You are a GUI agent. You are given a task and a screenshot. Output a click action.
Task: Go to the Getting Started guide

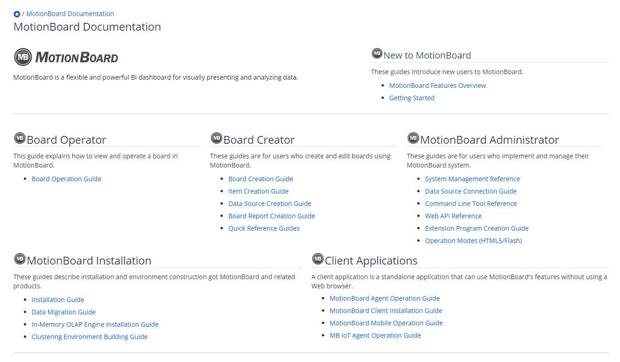pos(412,98)
